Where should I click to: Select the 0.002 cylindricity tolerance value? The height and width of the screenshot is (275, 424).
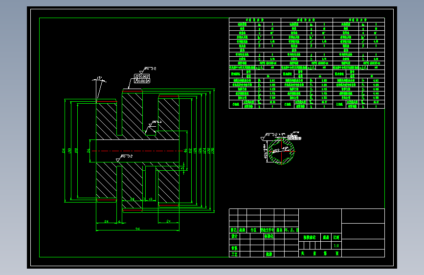144,77
